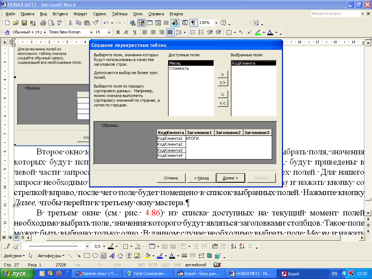Open the Вставка menu
This screenshot has height=279, width=372.
coord(60,14)
